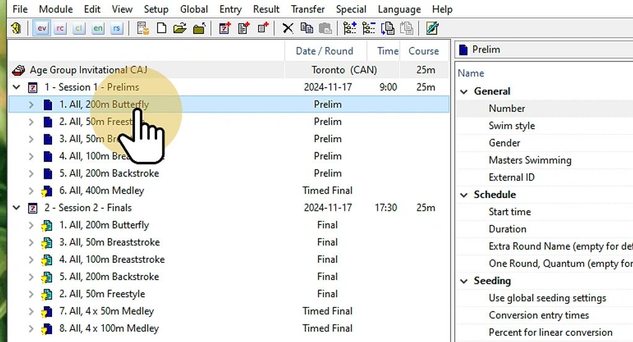The width and height of the screenshot is (633, 342).
Task: Select the 5. All, 200m Backstroke event
Action: pos(109,173)
